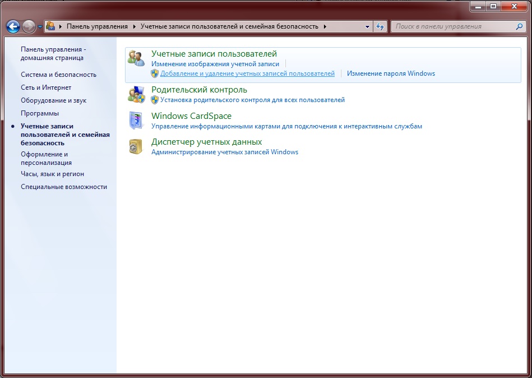Click Изменение изображения учетной записи link
The image size is (532, 378).
click(215, 64)
